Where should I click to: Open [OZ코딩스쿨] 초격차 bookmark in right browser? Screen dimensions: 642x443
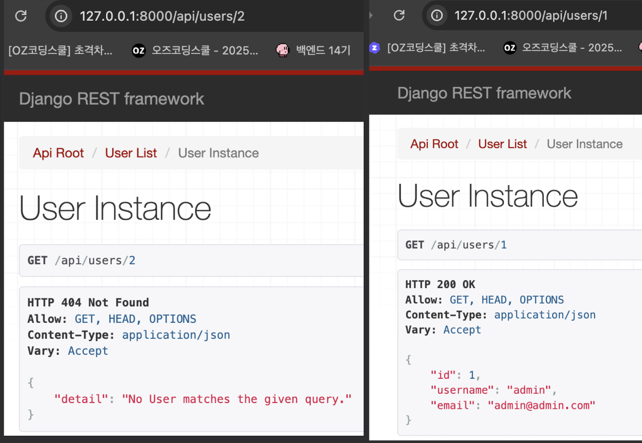[436, 48]
